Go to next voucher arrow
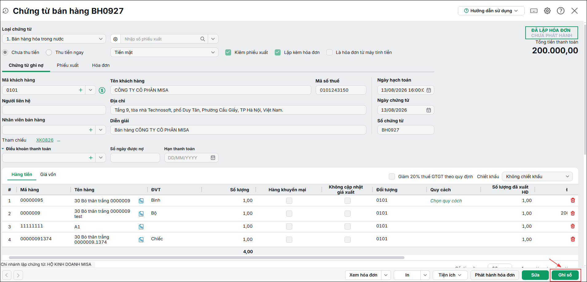The width and height of the screenshot is (587, 282). coord(18,275)
